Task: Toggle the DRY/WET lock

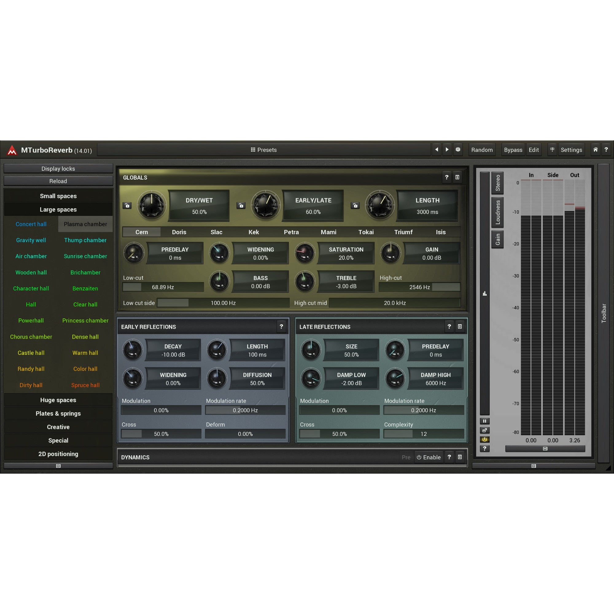Action: [x=127, y=205]
